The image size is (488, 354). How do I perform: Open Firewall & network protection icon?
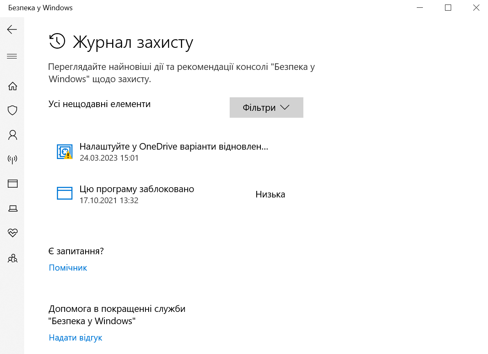click(x=13, y=159)
